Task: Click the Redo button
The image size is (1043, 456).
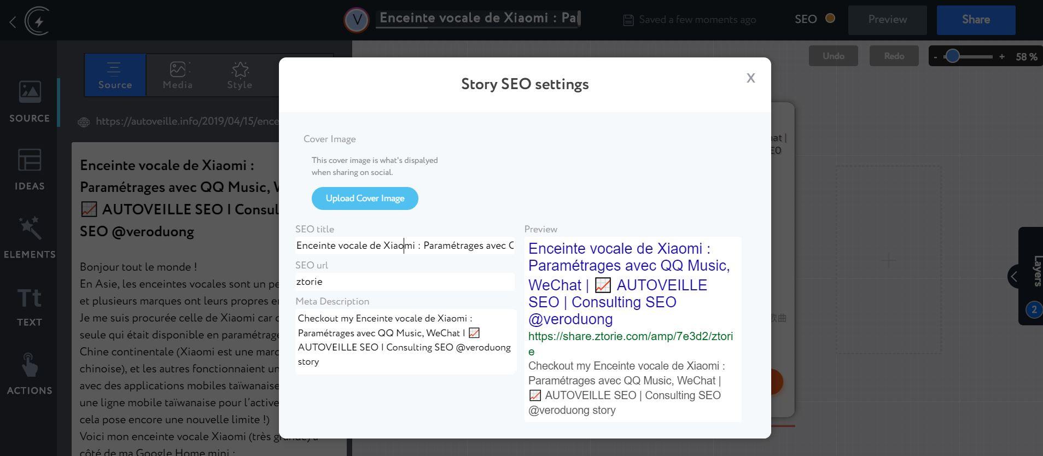Action: point(894,56)
